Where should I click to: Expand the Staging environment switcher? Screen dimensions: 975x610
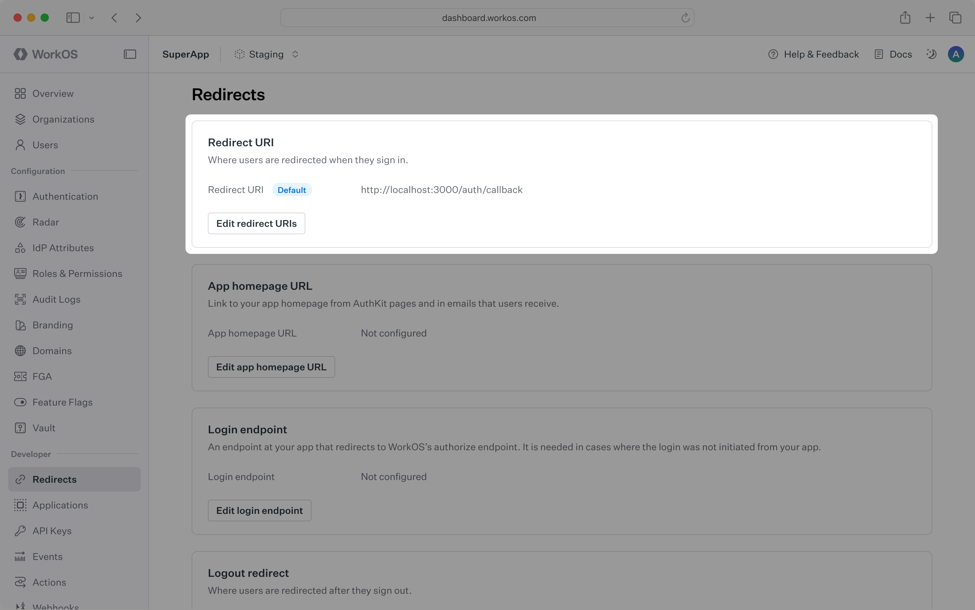[267, 54]
